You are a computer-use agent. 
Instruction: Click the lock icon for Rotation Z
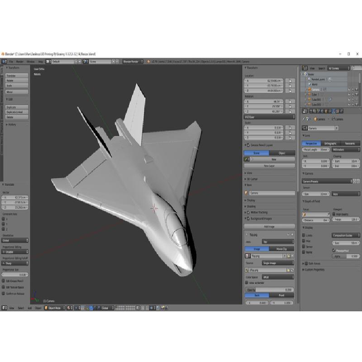click(290, 111)
